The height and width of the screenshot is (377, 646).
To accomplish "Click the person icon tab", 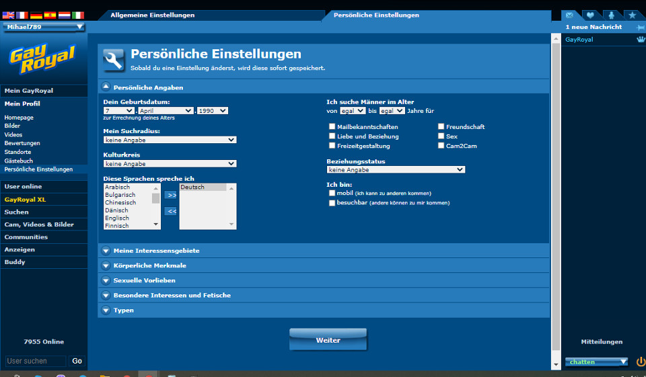I will pyautogui.click(x=611, y=15).
